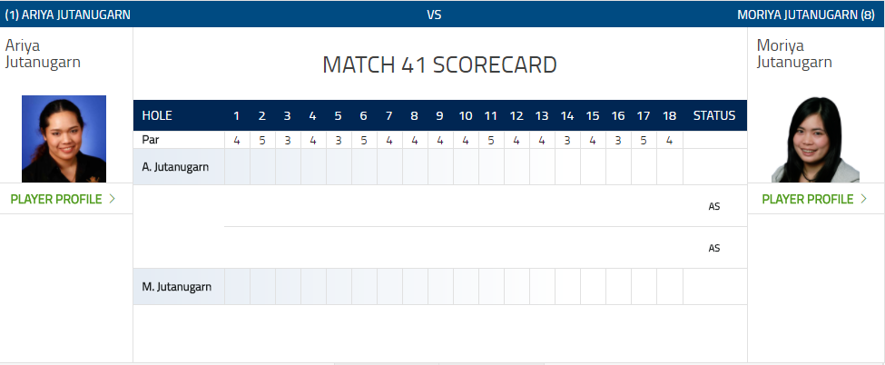Click Ariya Jutanugarn name above her photo
Image resolution: width=885 pixels, height=365 pixels.
tap(44, 54)
